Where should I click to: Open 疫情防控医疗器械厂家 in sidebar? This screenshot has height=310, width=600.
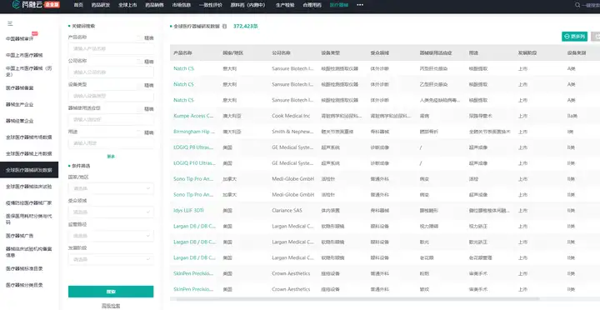coord(29,202)
